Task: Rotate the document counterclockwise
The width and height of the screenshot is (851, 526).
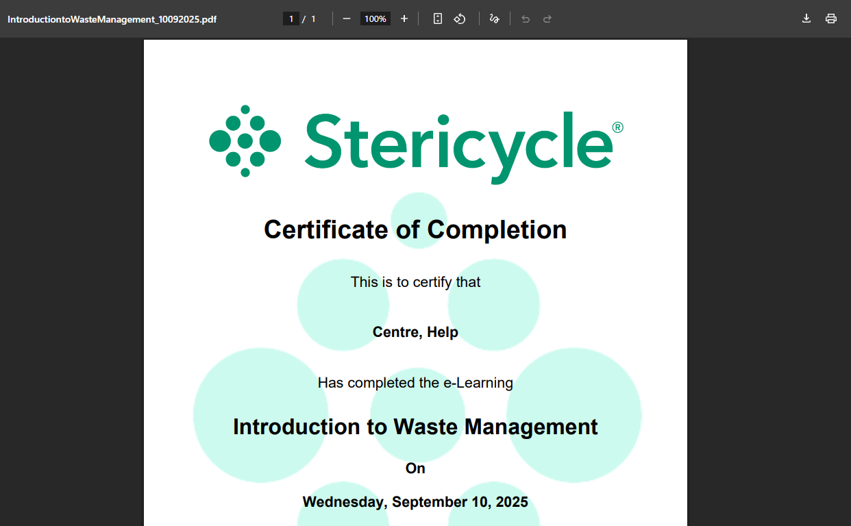Action: (460, 18)
